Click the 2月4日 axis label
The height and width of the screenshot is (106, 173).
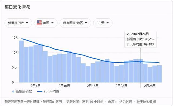click(35, 86)
